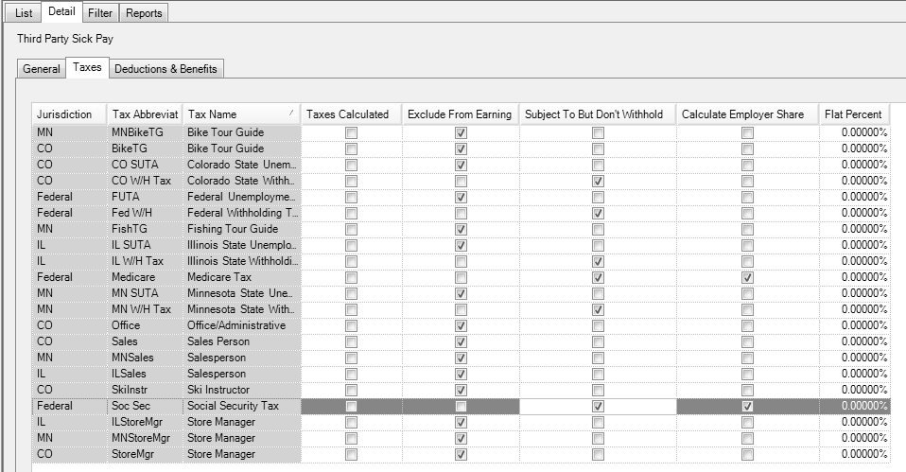Uncheck Exclude From Earning for FishTG
The image size is (906, 472).
tap(461, 229)
